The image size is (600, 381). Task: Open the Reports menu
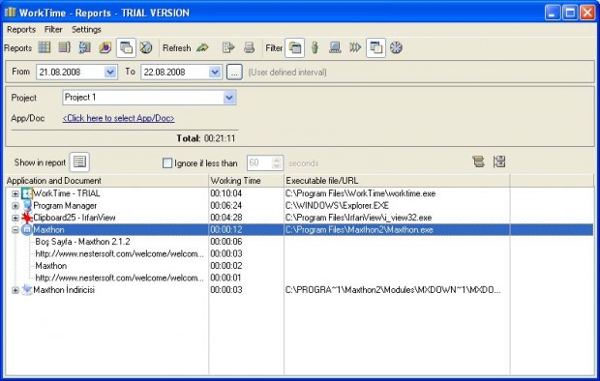click(21, 29)
